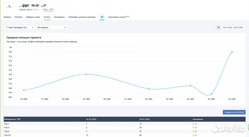The image size is (249, 137).
Task: Switch to the История tab
Action: (x=19, y=17)
